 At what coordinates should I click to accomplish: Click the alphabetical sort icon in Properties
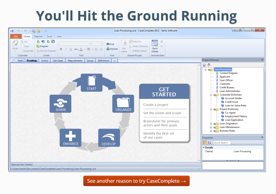(209, 143)
